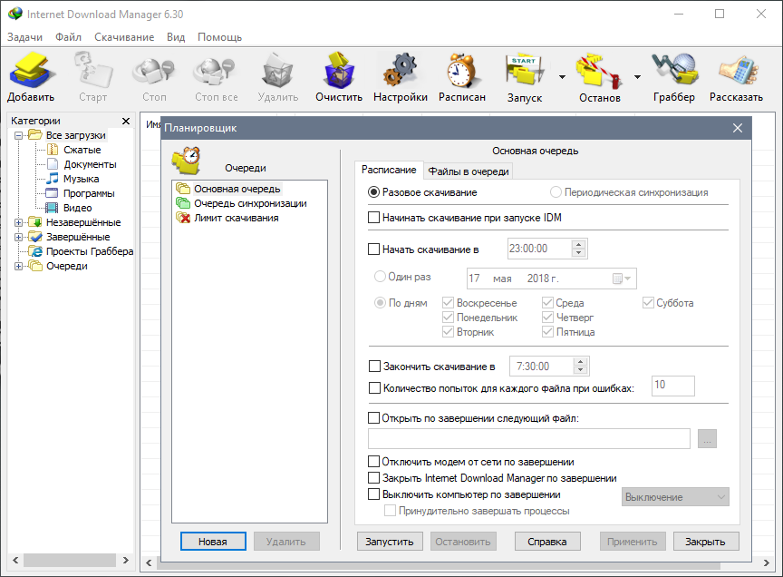Click the Категории panel horizontal scrollbar
Viewport: 783px width, 577px height.
click(x=71, y=560)
